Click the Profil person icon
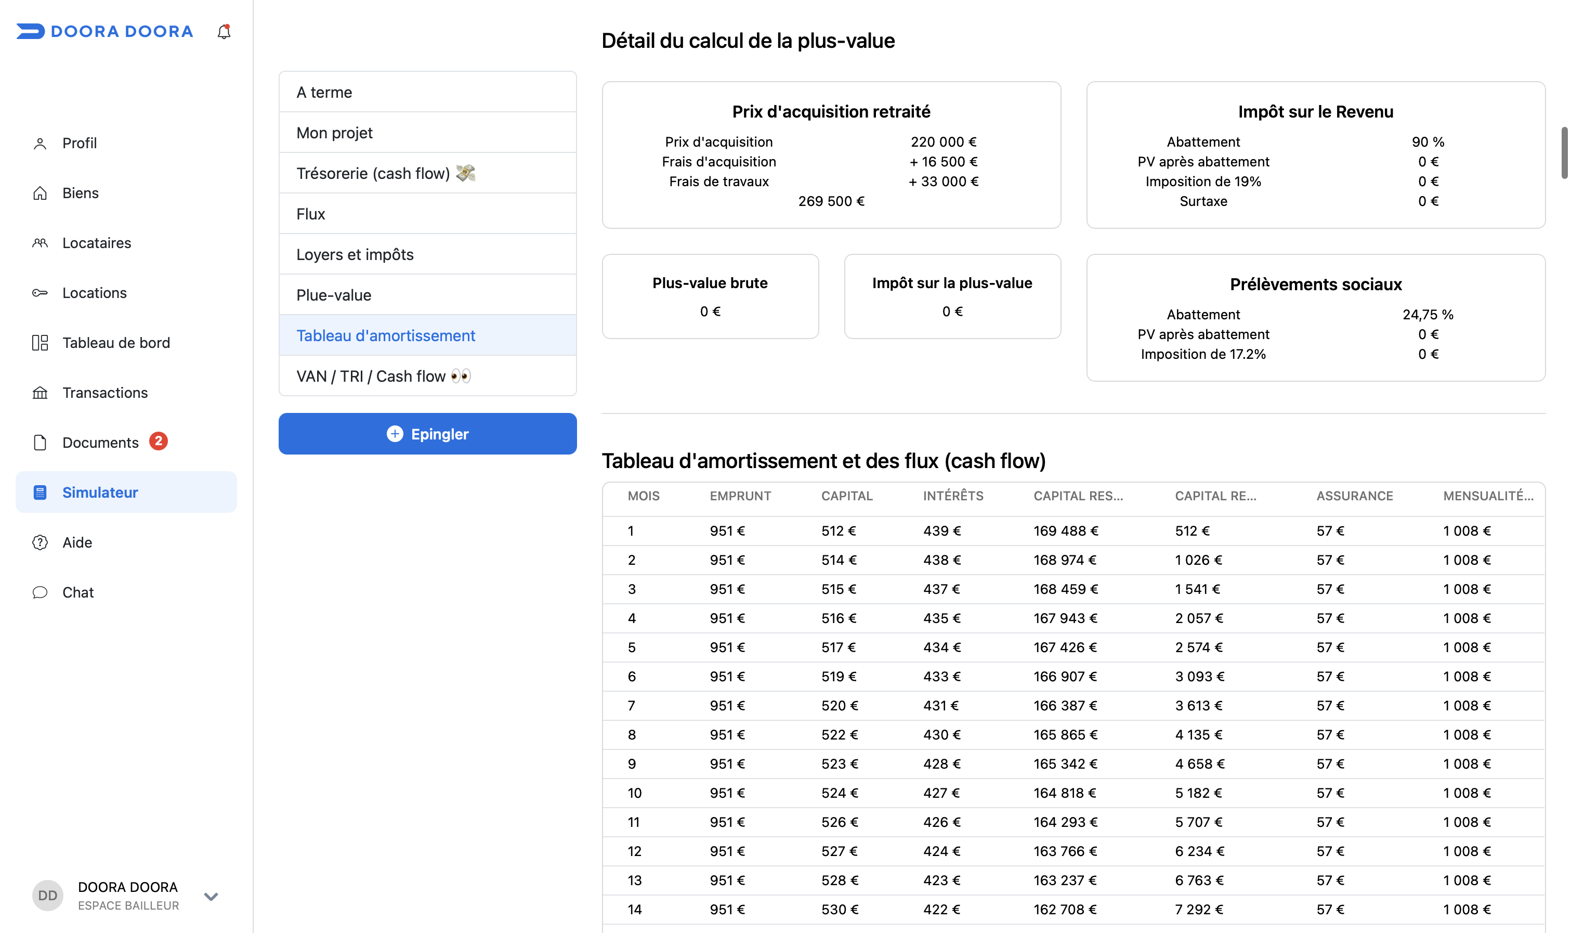This screenshot has height=933, width=1571. click(40, 144)
